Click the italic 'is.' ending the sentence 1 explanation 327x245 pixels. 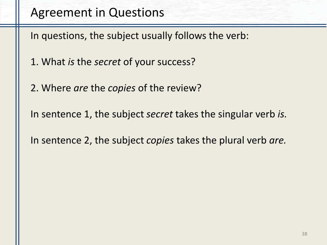click(282, 115)
